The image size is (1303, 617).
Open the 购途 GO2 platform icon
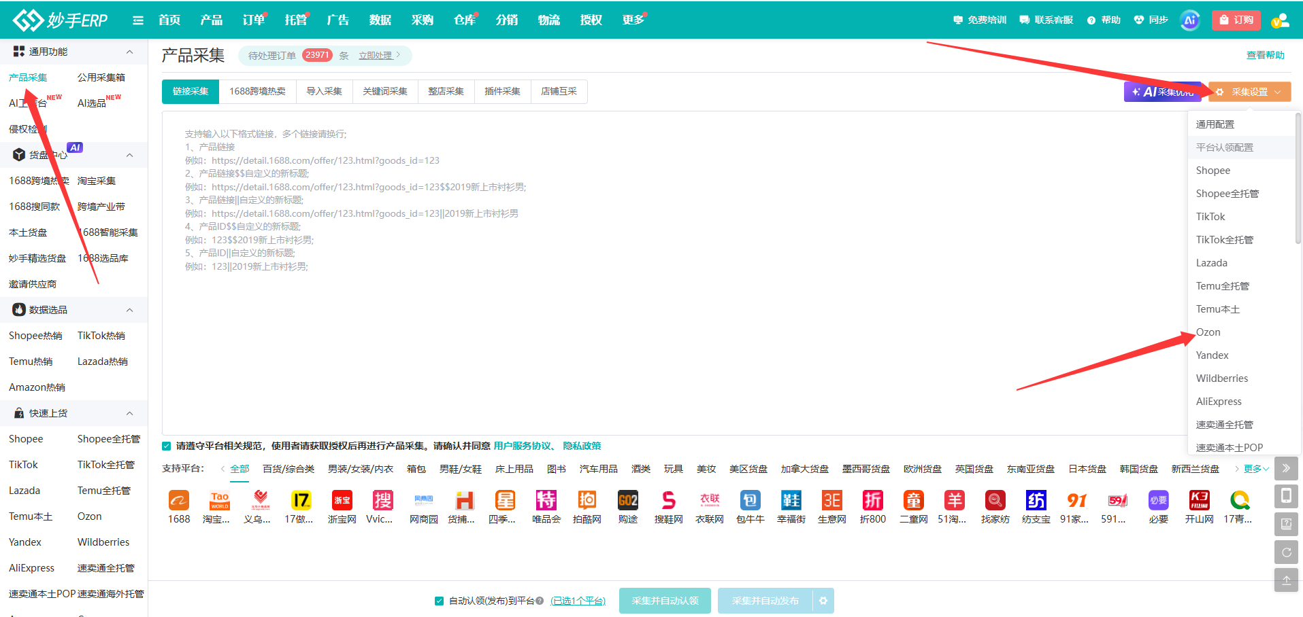pyautogui.click(x=627, y=501)
